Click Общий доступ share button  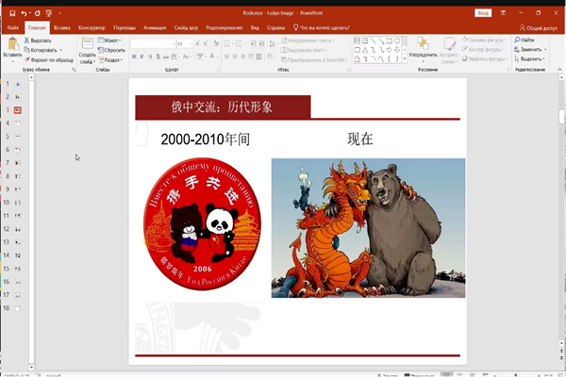click(539, 28)
